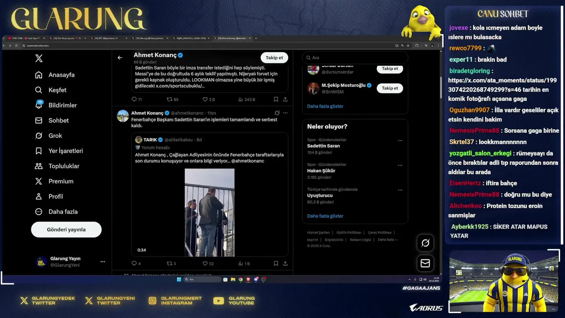Follow M.Şekip Mosturoğlu with Takip et
565x318 pixels.
(x=390, y=88)
